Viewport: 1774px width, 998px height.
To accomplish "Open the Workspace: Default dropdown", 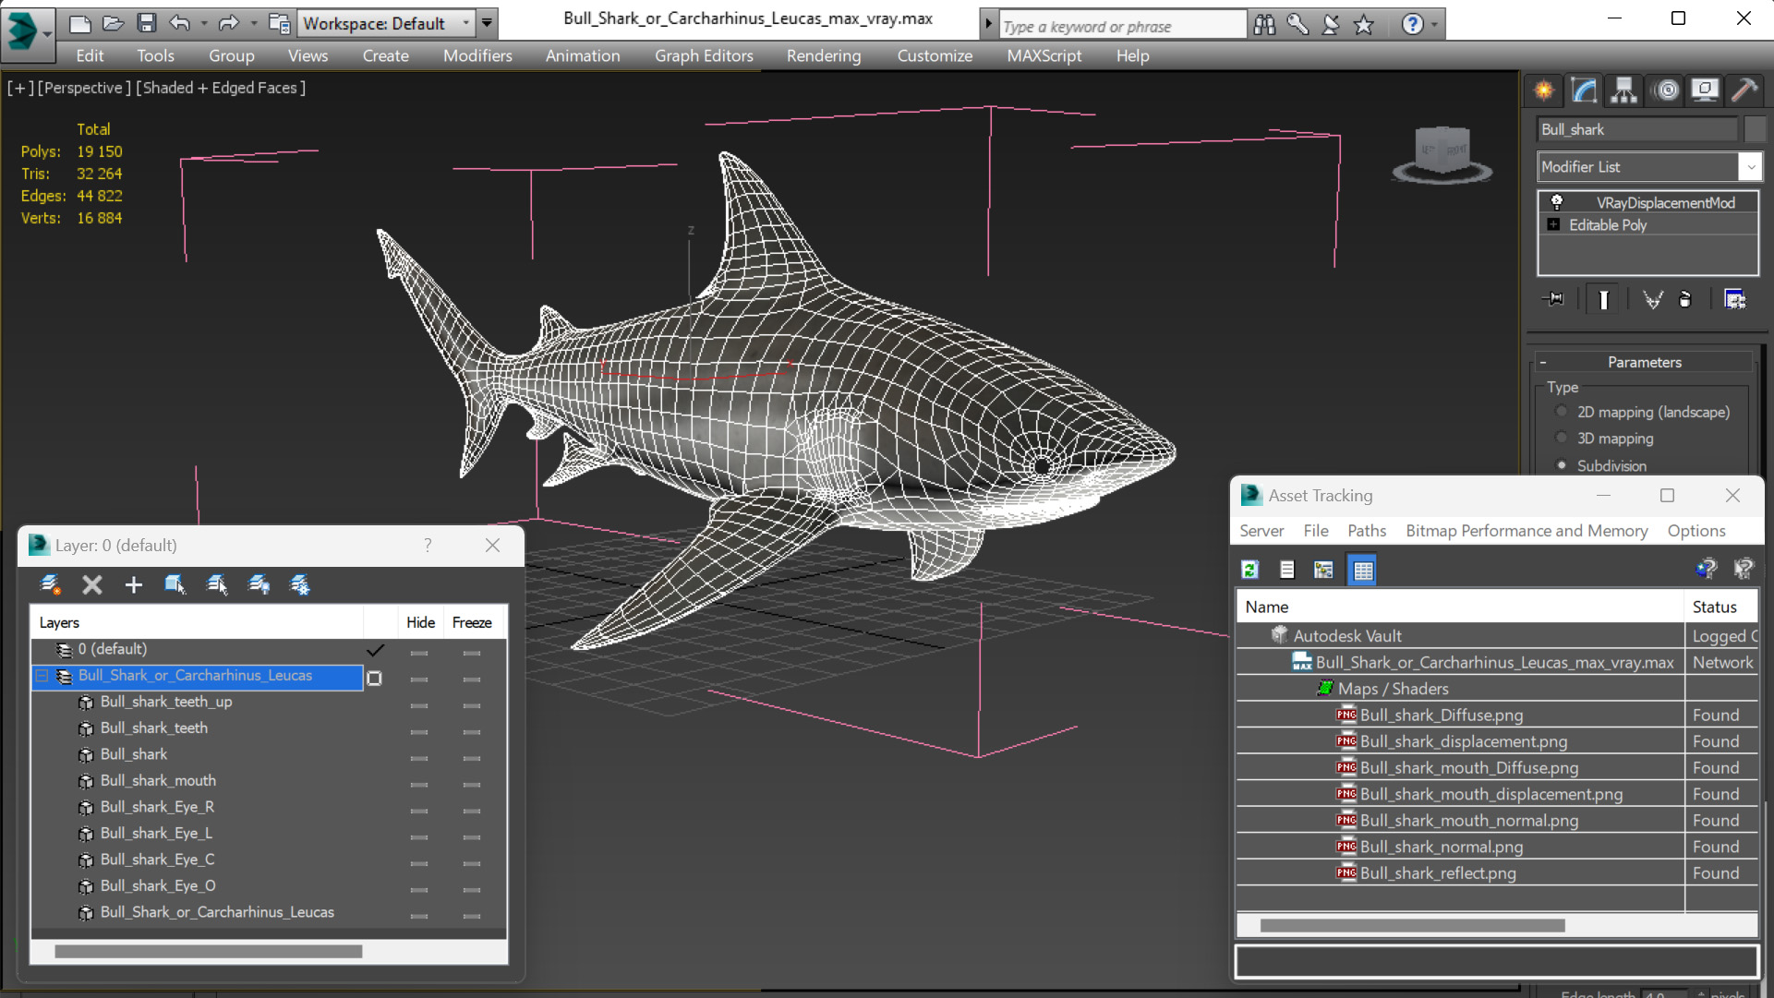I will point(465,23).
